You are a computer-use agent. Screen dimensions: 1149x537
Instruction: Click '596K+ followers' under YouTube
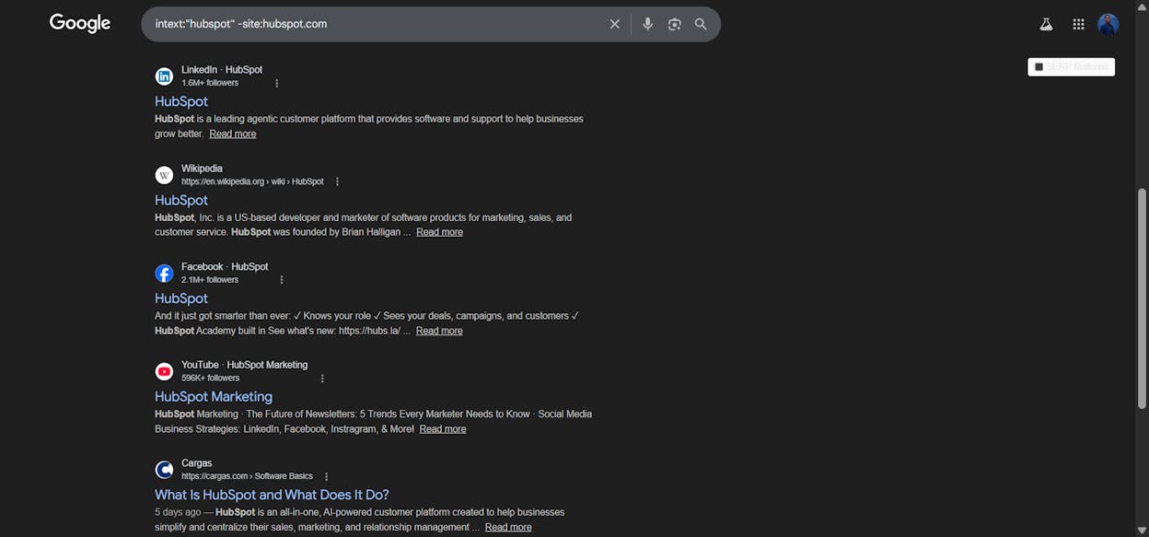[211, 379]
